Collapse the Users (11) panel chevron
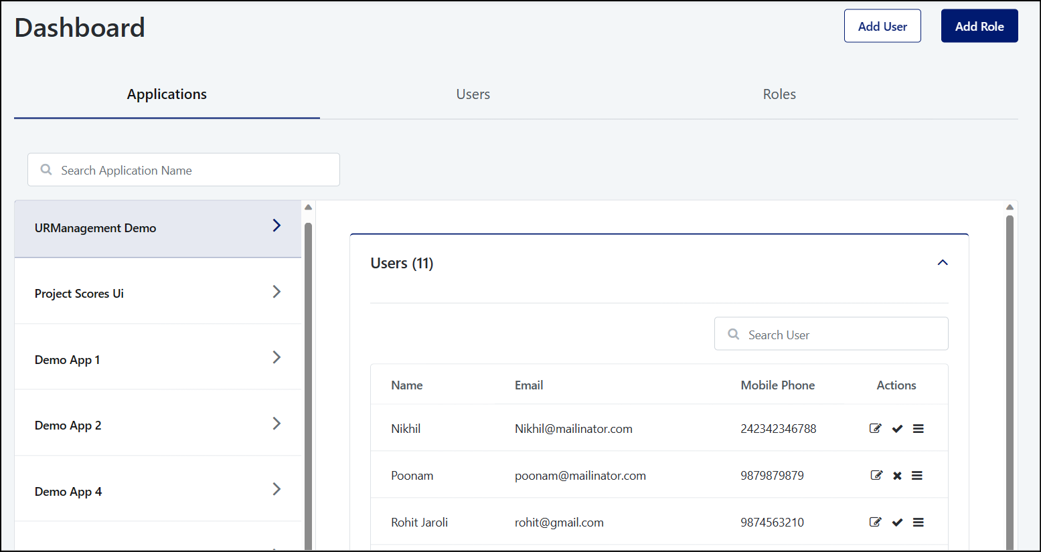Viewport: 1041px width, 552px height. pos(943,262)
